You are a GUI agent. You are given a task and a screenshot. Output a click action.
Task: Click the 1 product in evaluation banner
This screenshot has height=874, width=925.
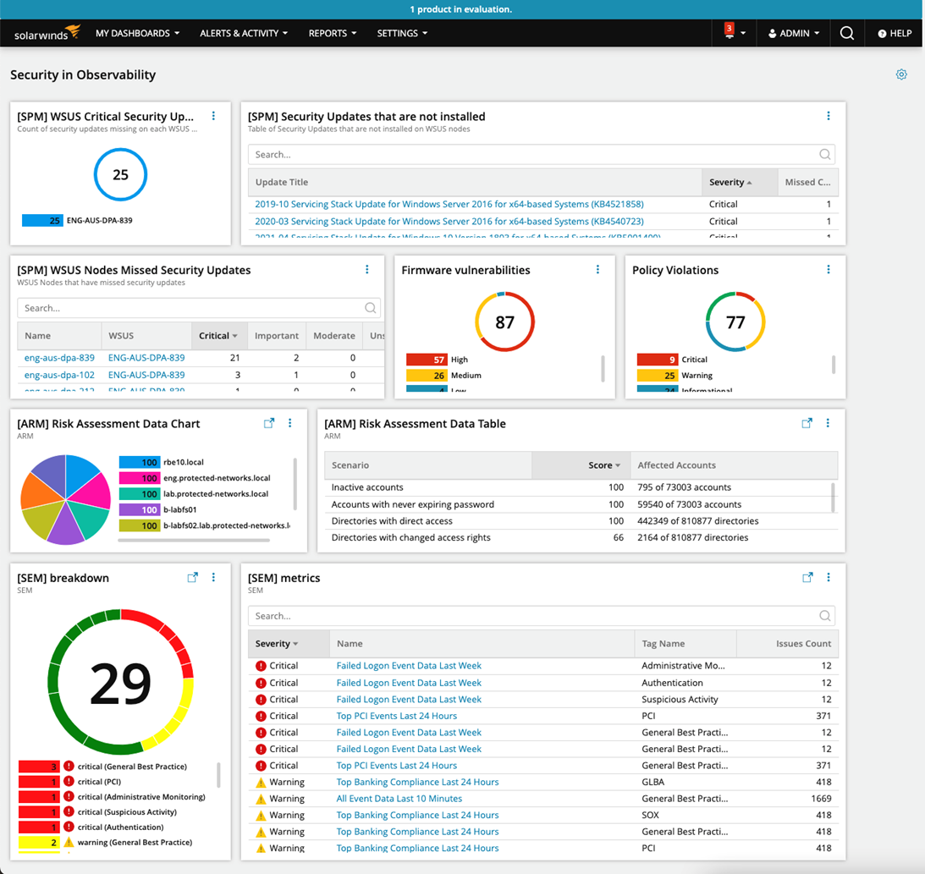click(x=460, y=9)
